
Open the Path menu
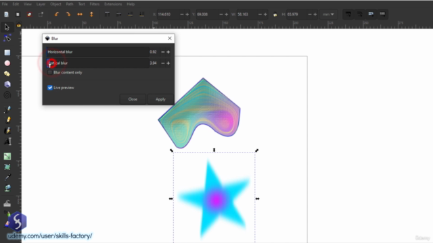pos(70,4)
